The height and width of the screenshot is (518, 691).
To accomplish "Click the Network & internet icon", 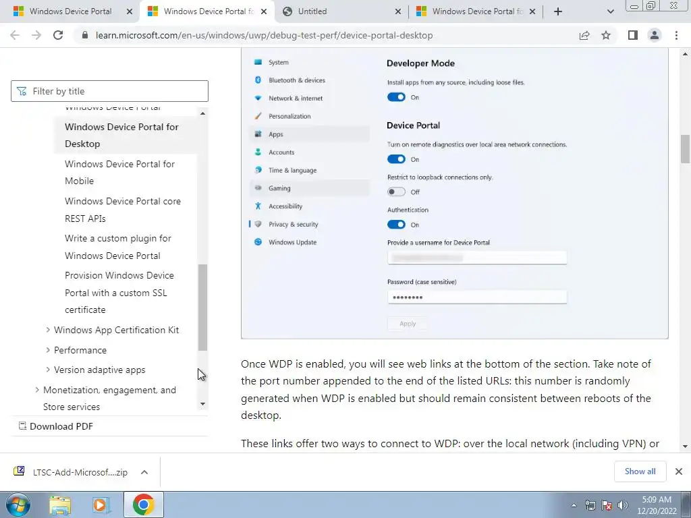I will pos(258,98).
